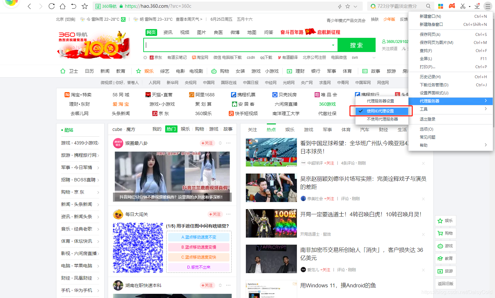
Task: Expand the 帮助 submenu
Action: click(x=450, y=145)
